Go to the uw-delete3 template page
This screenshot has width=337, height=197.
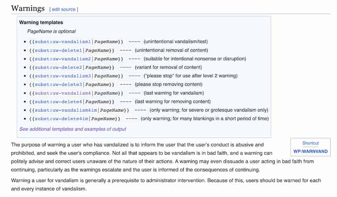click(58, 85)
